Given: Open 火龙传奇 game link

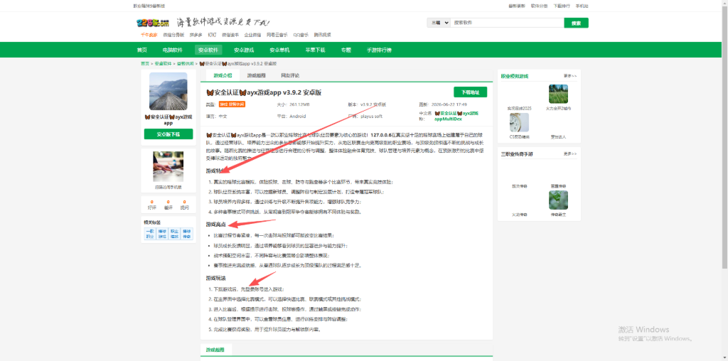Looking at the screenshot, I should pyautogui.click(x=519, y=215).
